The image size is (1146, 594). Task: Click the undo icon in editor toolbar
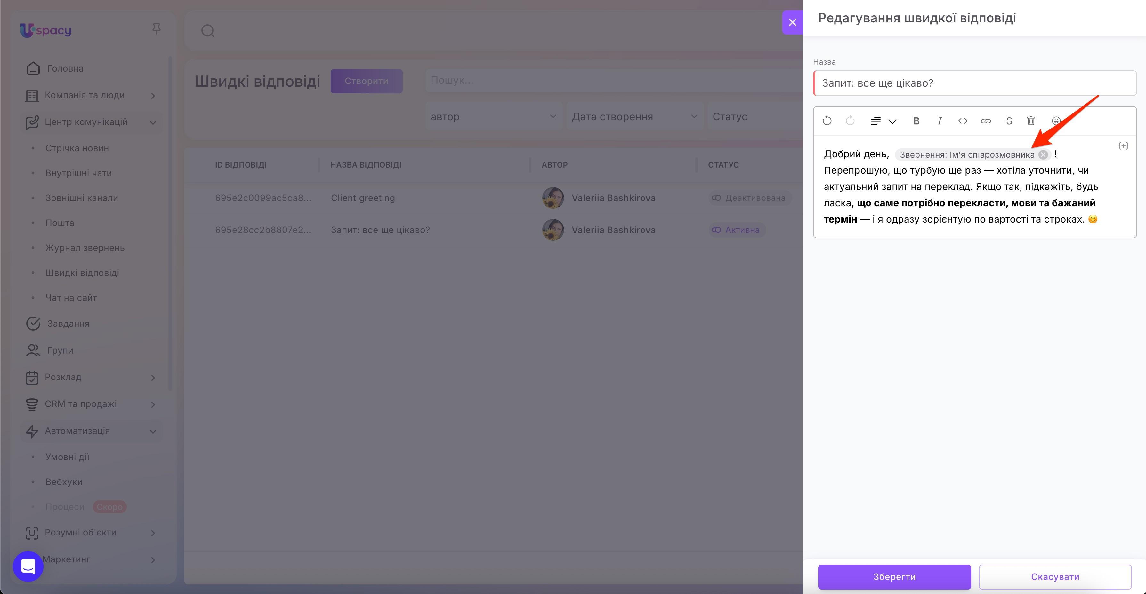pos(827,121)
